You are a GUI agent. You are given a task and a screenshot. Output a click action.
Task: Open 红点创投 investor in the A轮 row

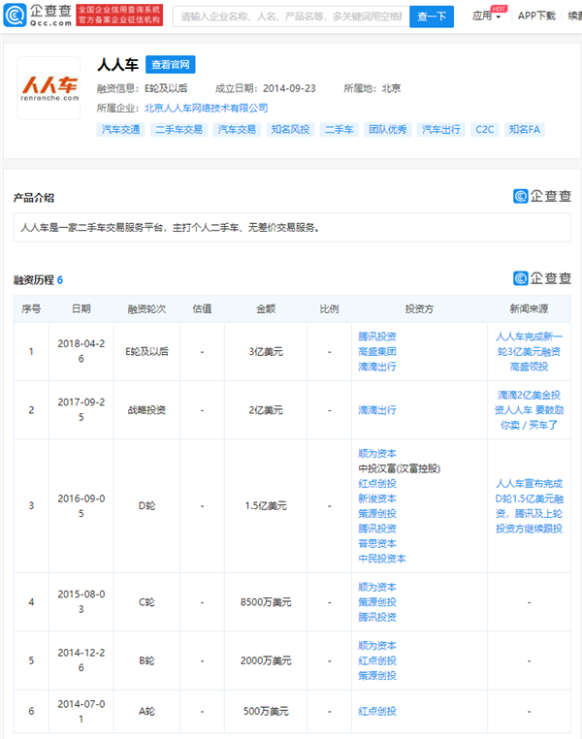pos(377,712)
